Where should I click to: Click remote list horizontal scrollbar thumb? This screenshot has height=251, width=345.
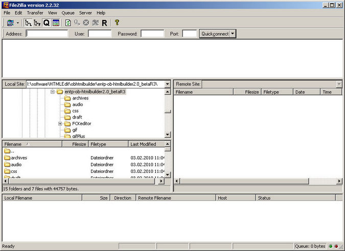point(244,181)
